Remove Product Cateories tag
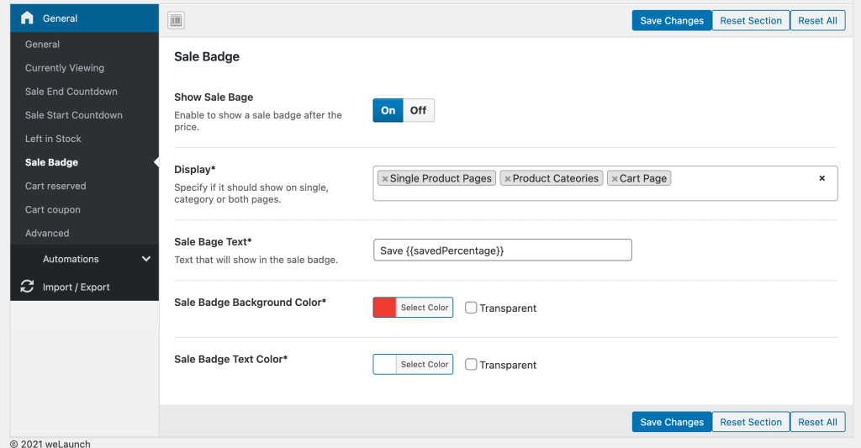This screenshot has height=448, width=861. point(507,178)
